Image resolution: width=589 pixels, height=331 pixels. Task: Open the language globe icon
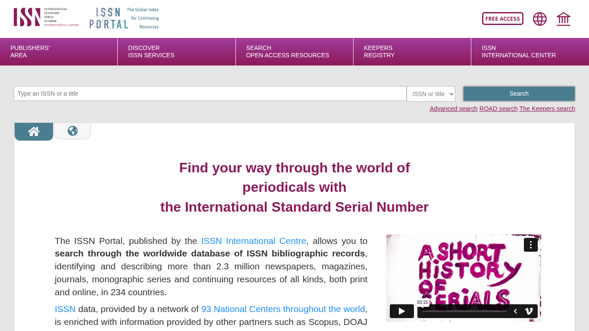540,19
